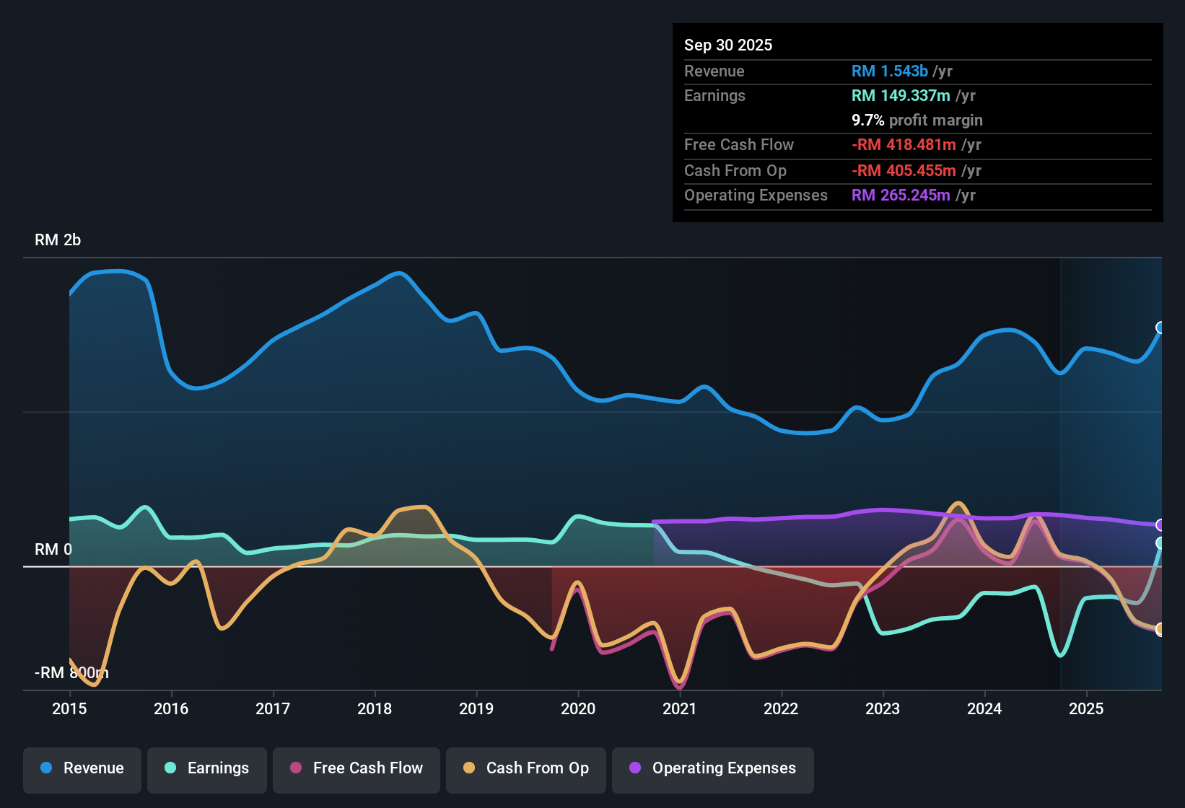
Task: Toggle the Cash From Op legend chip
Action: [x=525, y=768]
